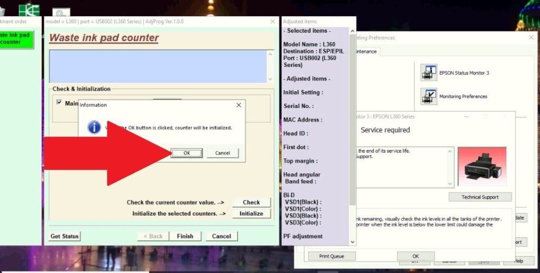Close the AdjProg window
This screenshot has width=540, height=273.
[273, 21]
